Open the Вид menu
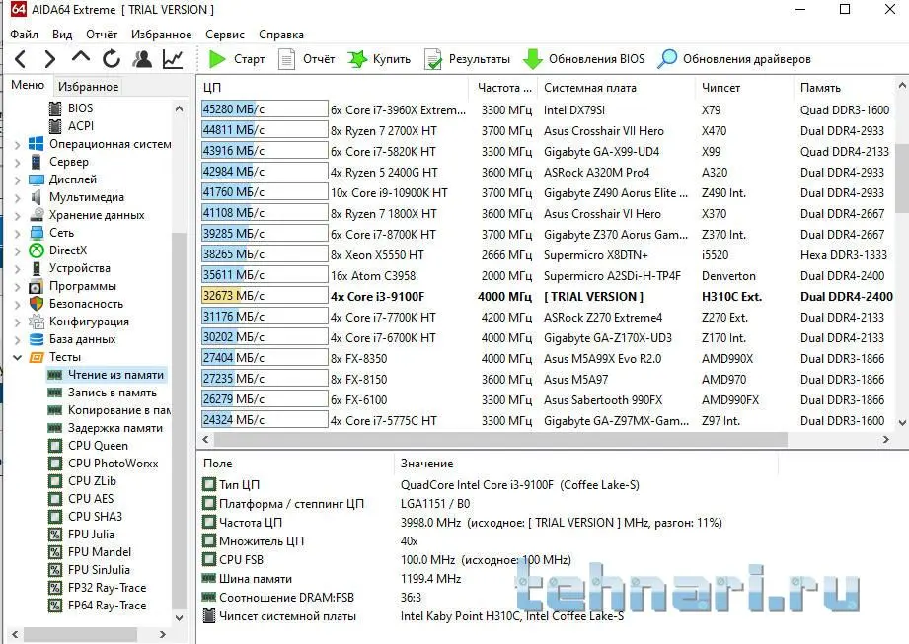The width and height of the screenshot is (909, 644). point(62,35)
